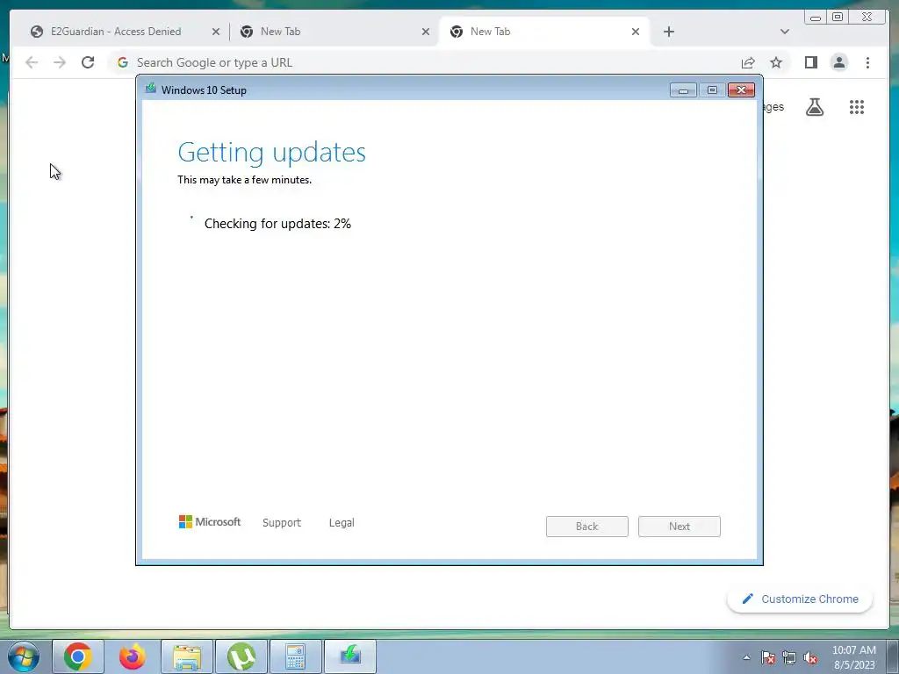899x674 pixels.
Task: Minimize the Windows 10 Setup window
Action: (683, 90)
